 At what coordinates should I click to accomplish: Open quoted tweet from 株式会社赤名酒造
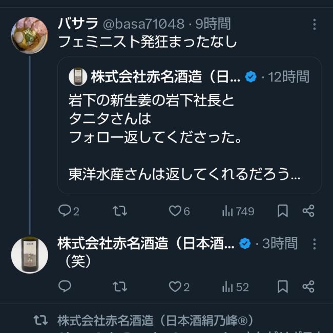[190, 126]
